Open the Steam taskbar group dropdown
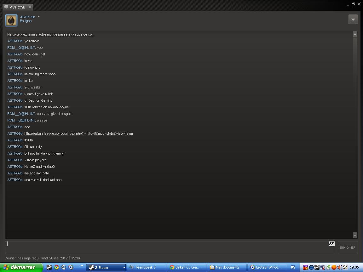This screenshot has width=363, height=272. click(x=124, y=268)
